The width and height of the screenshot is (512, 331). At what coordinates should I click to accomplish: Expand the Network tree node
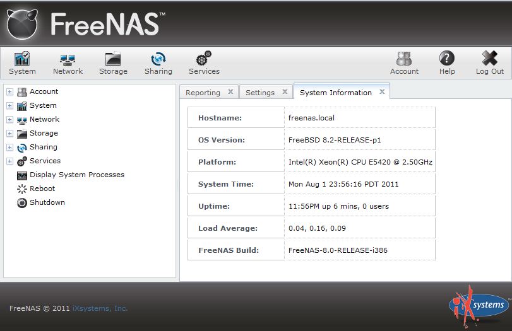(x=10, y=120)
